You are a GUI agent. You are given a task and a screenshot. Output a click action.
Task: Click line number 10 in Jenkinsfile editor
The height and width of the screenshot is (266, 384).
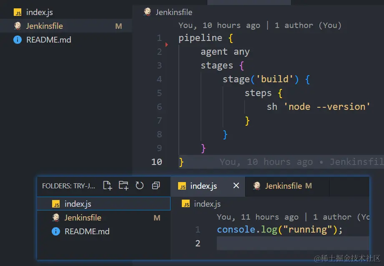pos(157,162)
